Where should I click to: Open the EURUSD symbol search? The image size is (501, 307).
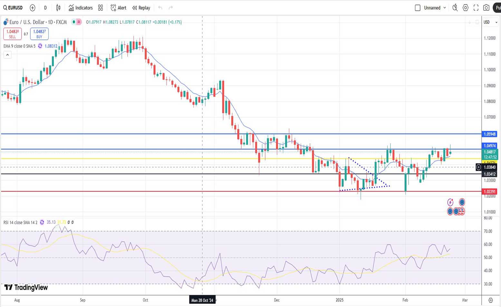click(13, 8)
